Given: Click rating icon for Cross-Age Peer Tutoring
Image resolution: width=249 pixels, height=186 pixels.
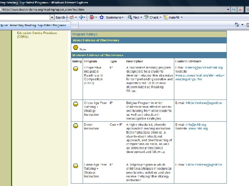Looking at the screenshot, I should (76, 104).
